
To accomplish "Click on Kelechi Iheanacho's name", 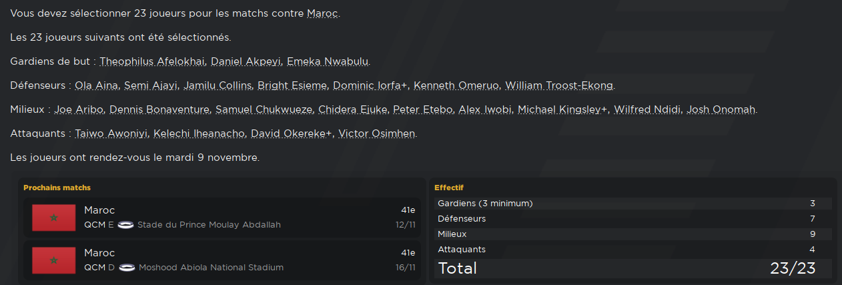I will pyautogui.click(x=197, y=134).
